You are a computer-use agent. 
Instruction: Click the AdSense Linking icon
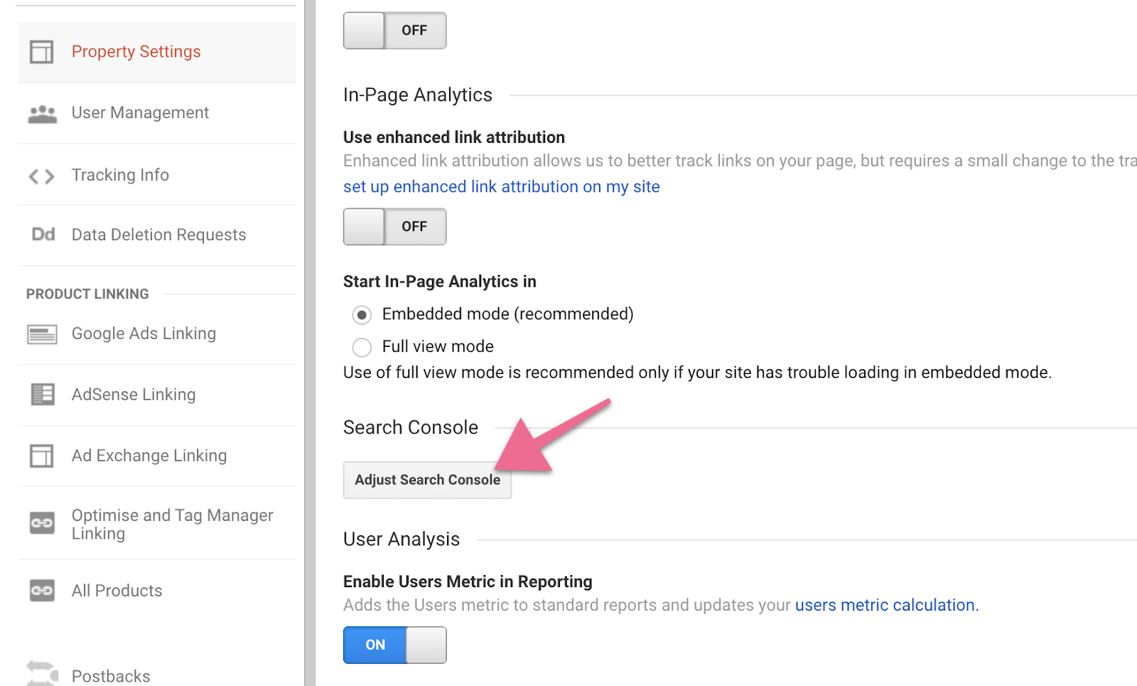[42, 395]
